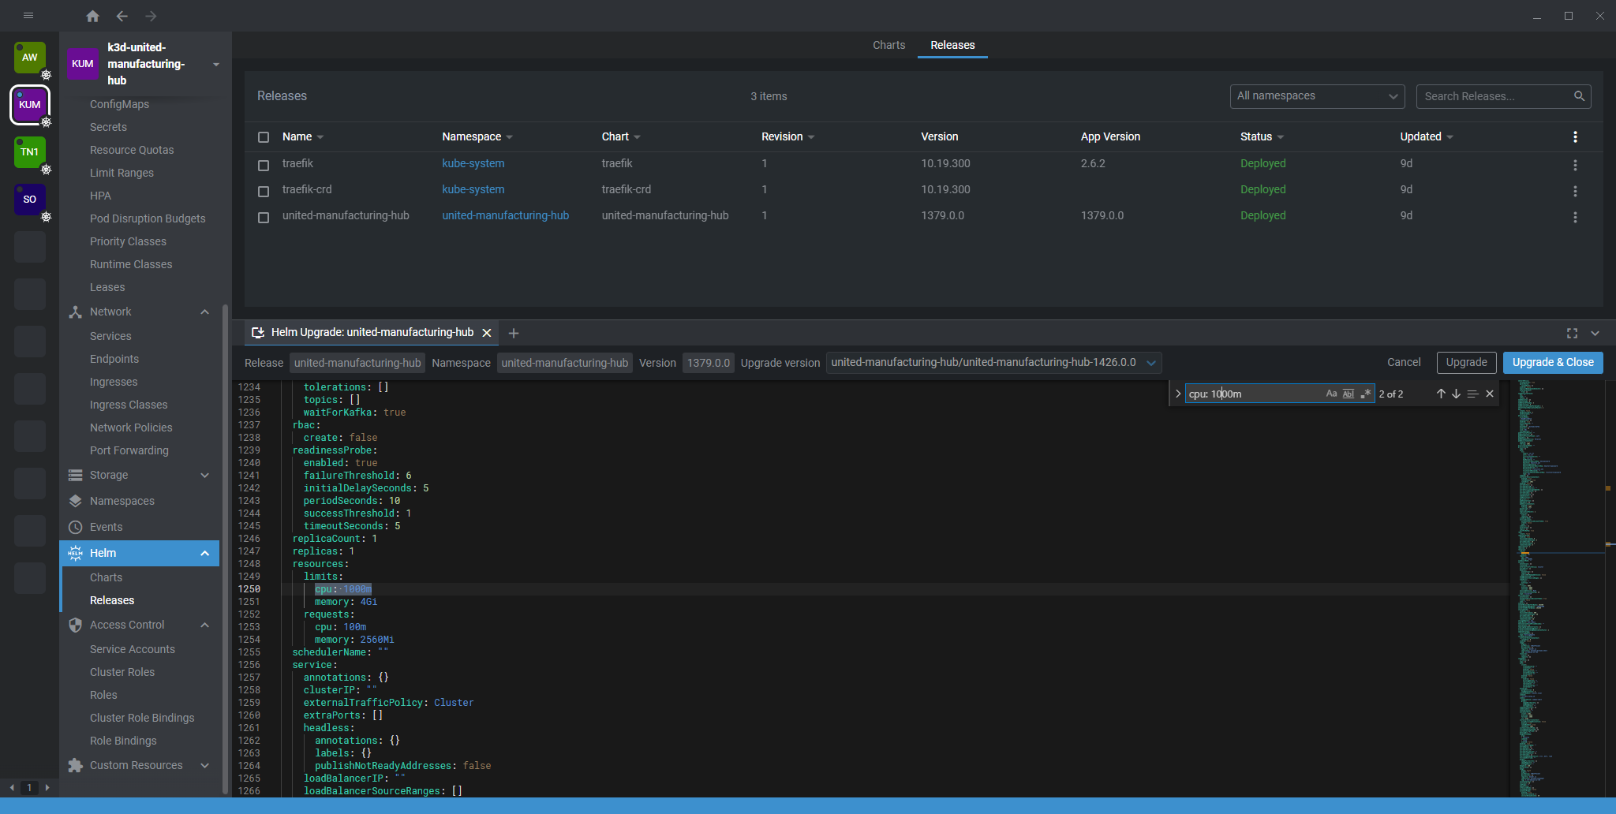Go to next search match arrow
This screenshot has width=1616, height=814.
pyautogui.click(x=1456, y=394)
